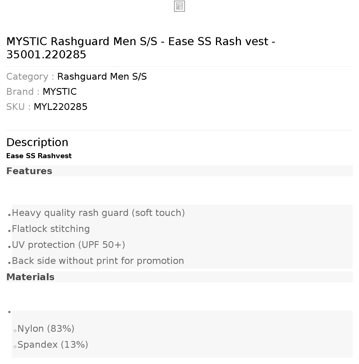Open the MYSTIC brand link
This screenshot has width=359, height=364.
click(x=59, y=92)
